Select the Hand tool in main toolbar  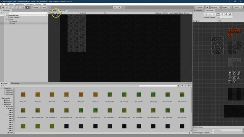[3, 7]
